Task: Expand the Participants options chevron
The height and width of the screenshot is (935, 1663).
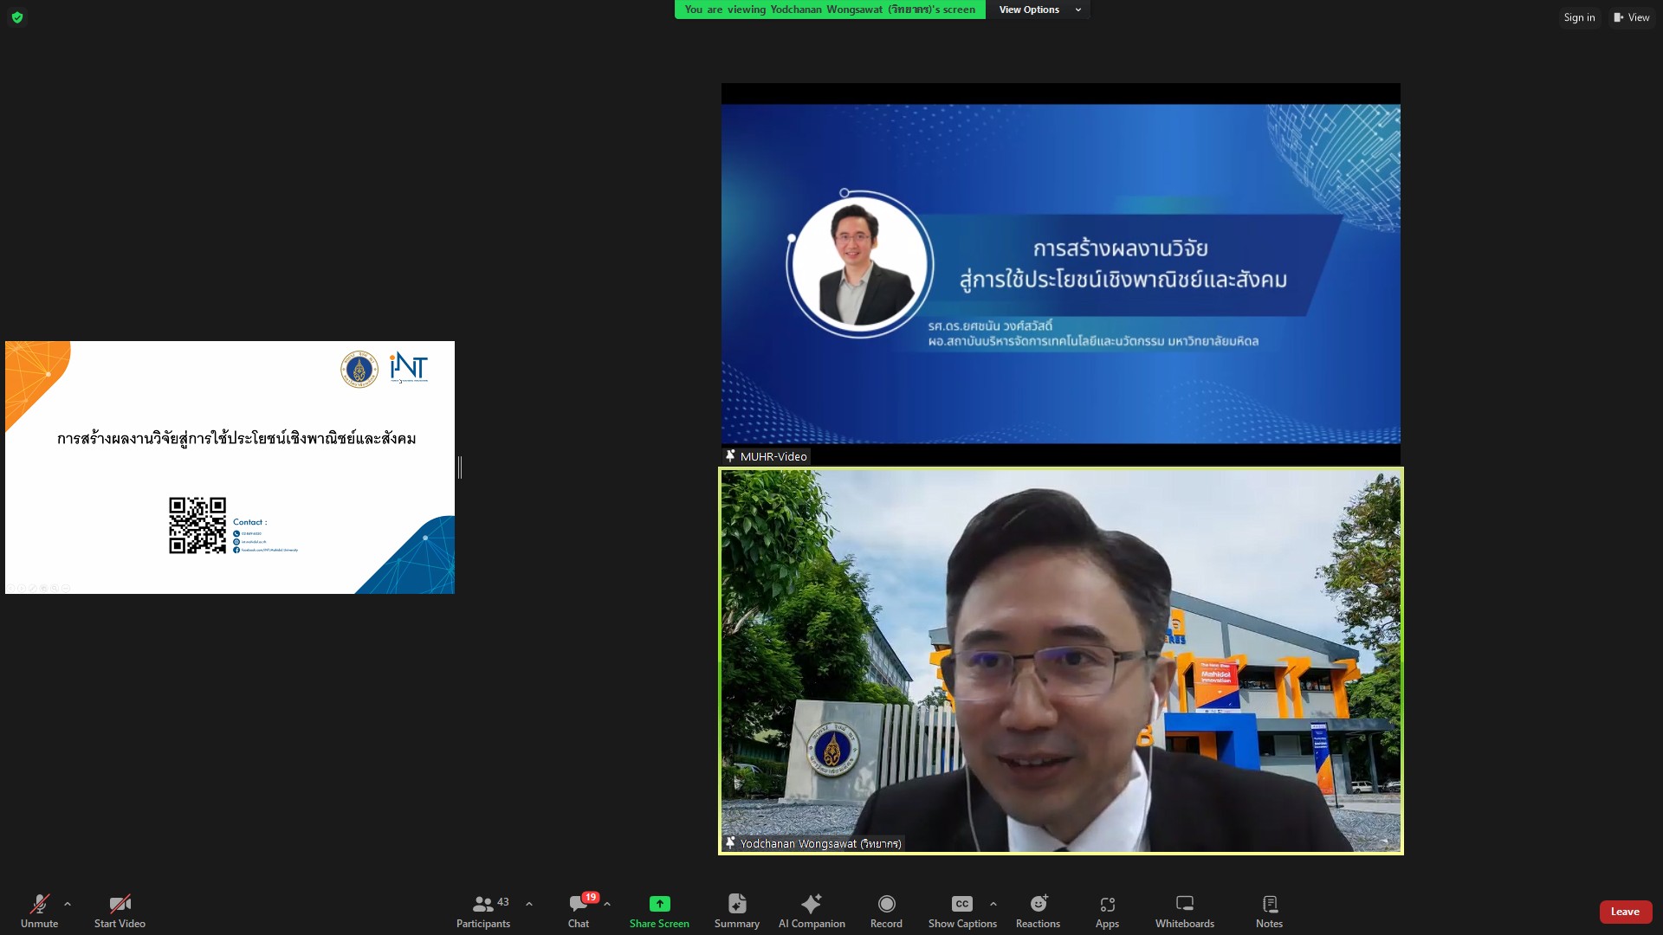Action: 529,904
